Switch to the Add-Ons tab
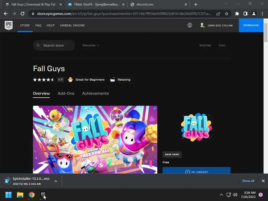 tap(66, 93)
